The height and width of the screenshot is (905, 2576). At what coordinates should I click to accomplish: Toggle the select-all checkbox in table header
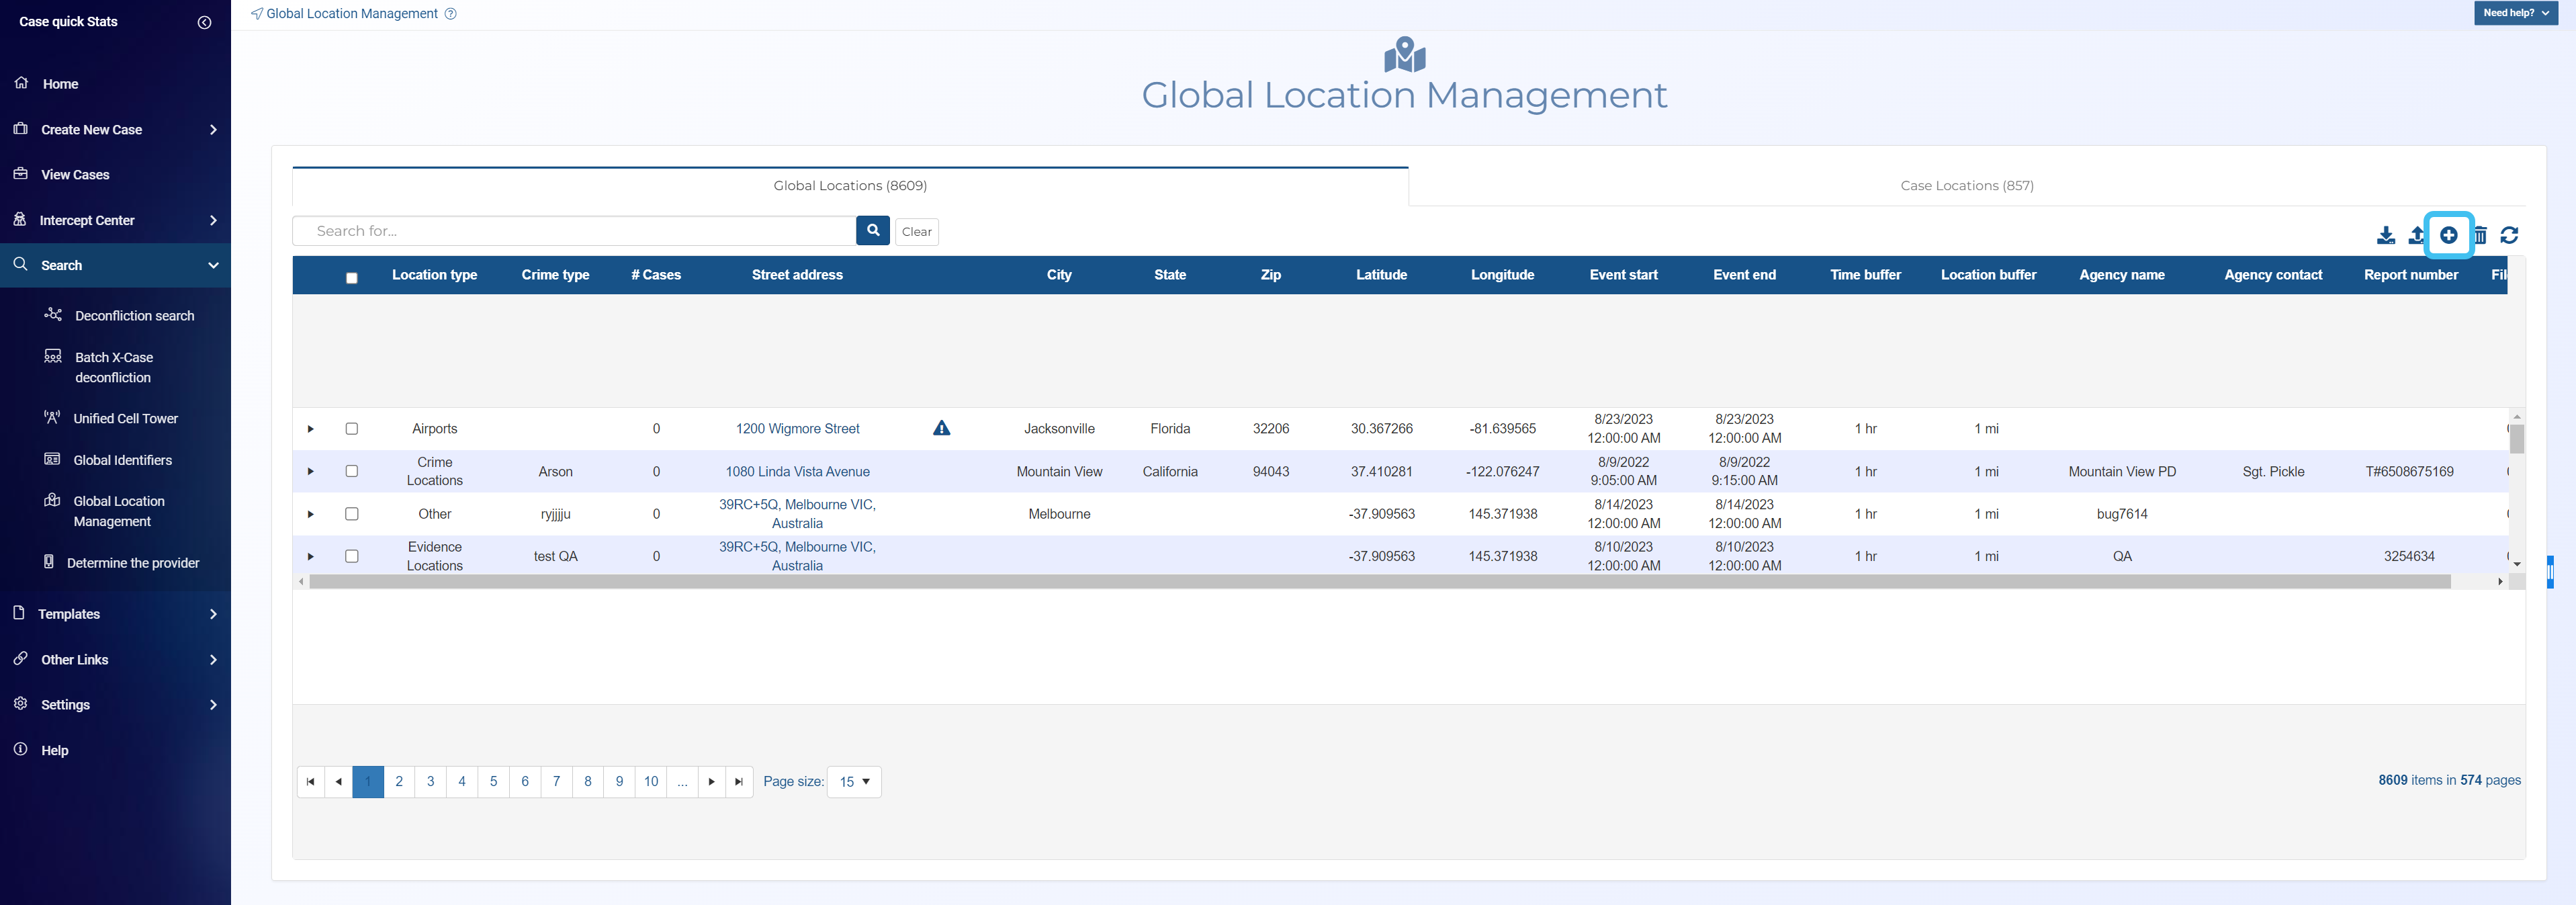(x=352, y=278)
